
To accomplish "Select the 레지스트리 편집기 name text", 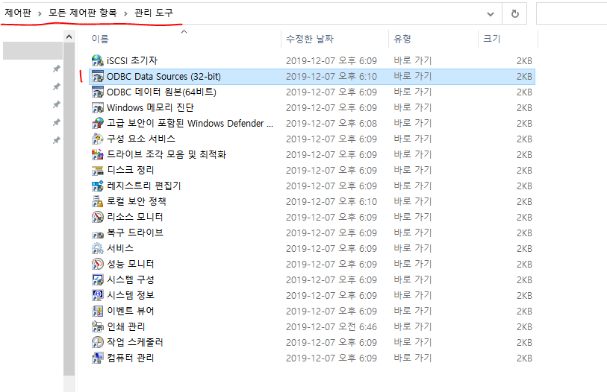I will pyautogui.click(x=144, y=186).
